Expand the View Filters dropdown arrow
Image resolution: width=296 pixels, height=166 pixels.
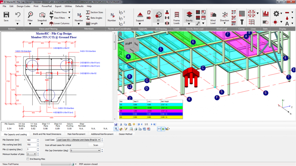click(x=69, y=18)
